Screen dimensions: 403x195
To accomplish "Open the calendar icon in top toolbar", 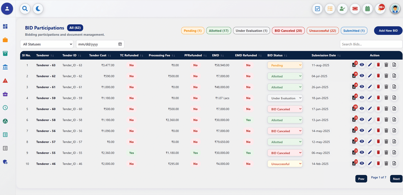I will pos(367,9).
